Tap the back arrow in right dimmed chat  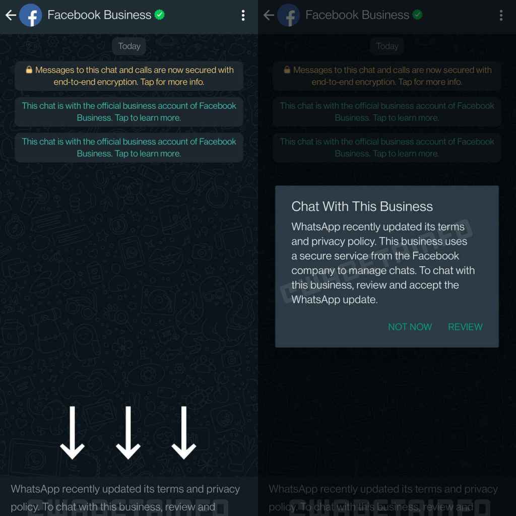point(269,15)
